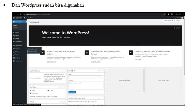Open browser downloads icon
196x109 pixels.
point(177,14)
